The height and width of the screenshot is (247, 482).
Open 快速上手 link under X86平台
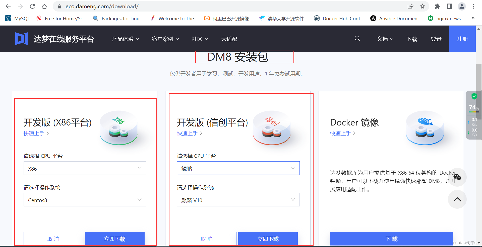(36, 134)
